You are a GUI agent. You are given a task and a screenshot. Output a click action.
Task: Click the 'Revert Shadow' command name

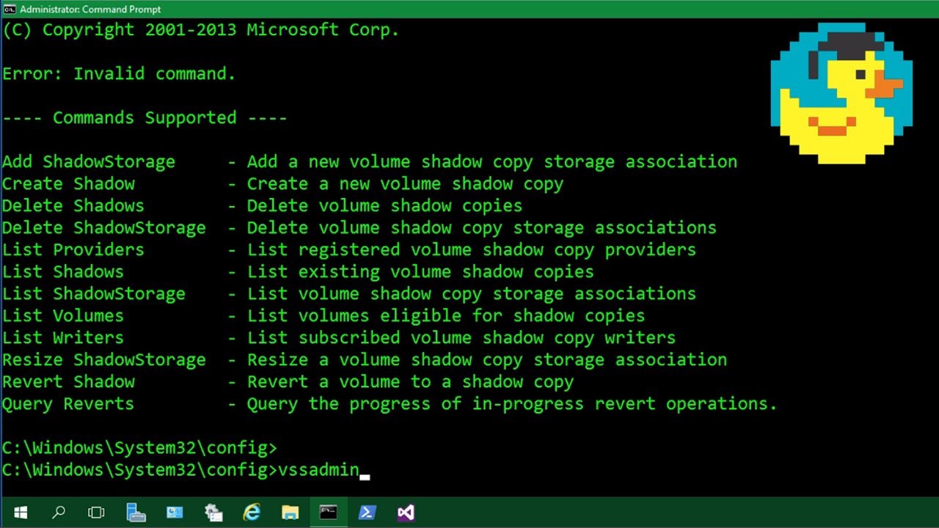(68, 381)
